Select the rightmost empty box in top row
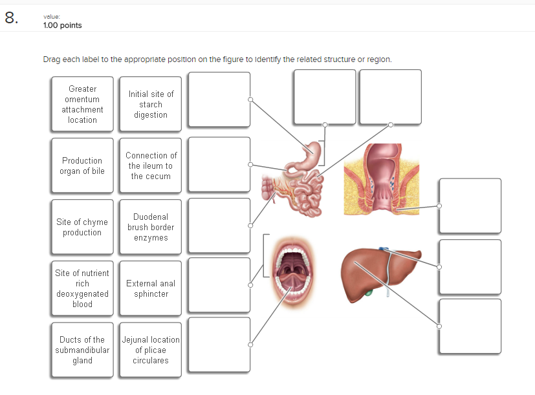The width and height of the screenshot is (535, 395). click(391, 96)
